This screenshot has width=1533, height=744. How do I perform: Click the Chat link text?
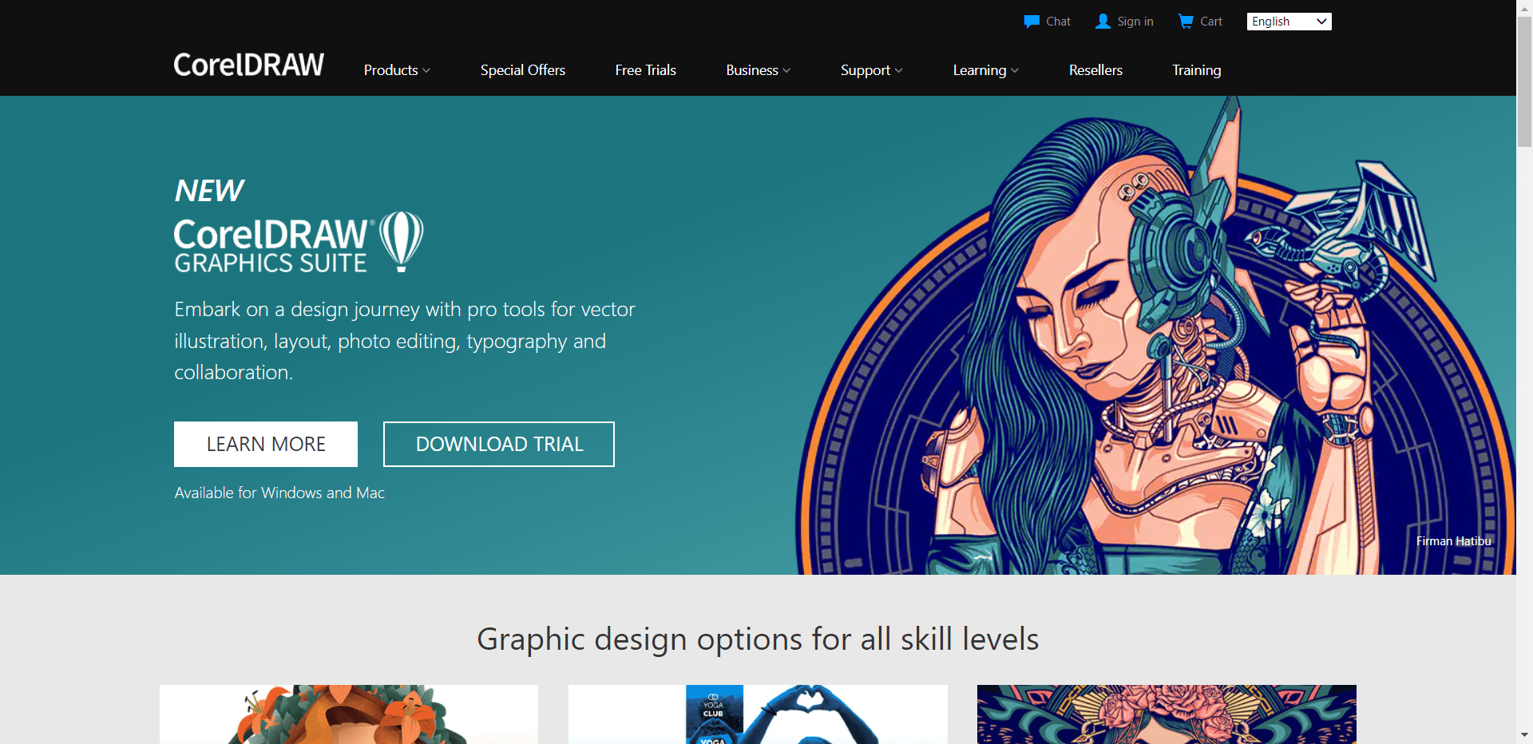(x=1059, y=22)
